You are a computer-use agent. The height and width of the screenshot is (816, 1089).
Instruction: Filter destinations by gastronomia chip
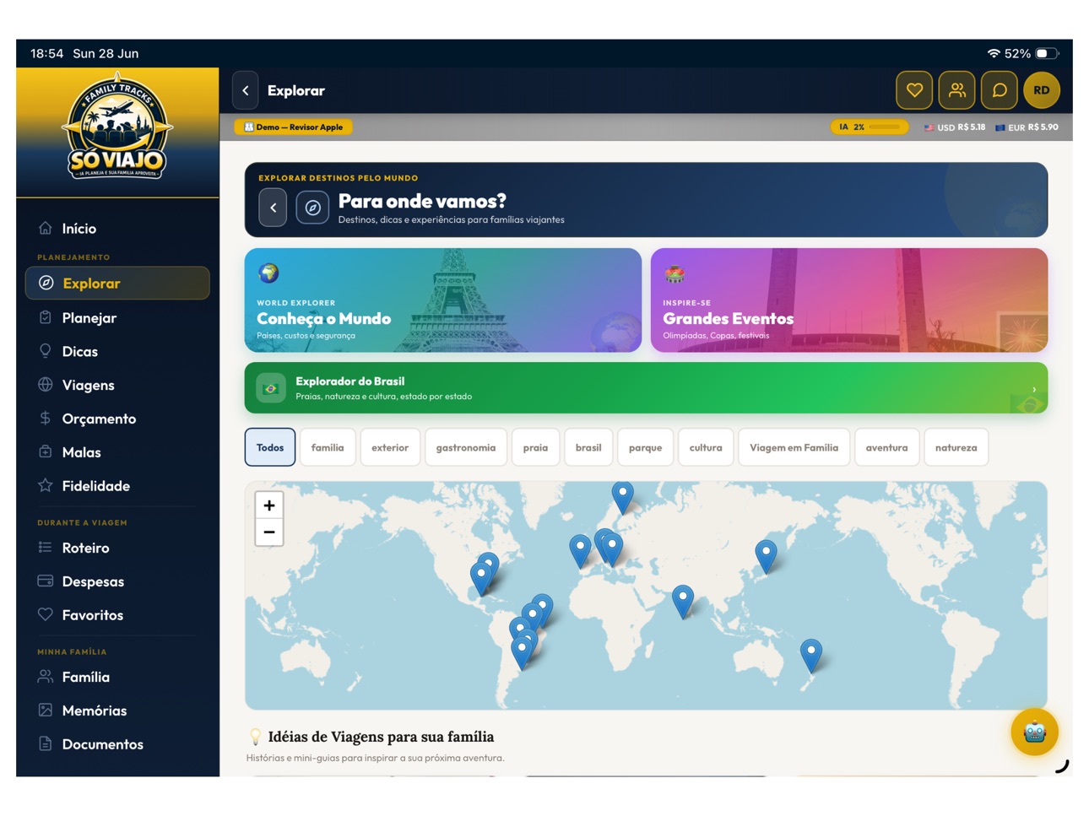coord(466,447)
